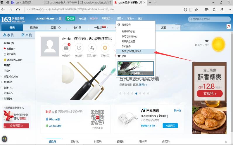The height and width of the screenshot is (145, 233).
Task: Open the Edge hub icon with three lines
Action: coord(206,10)
